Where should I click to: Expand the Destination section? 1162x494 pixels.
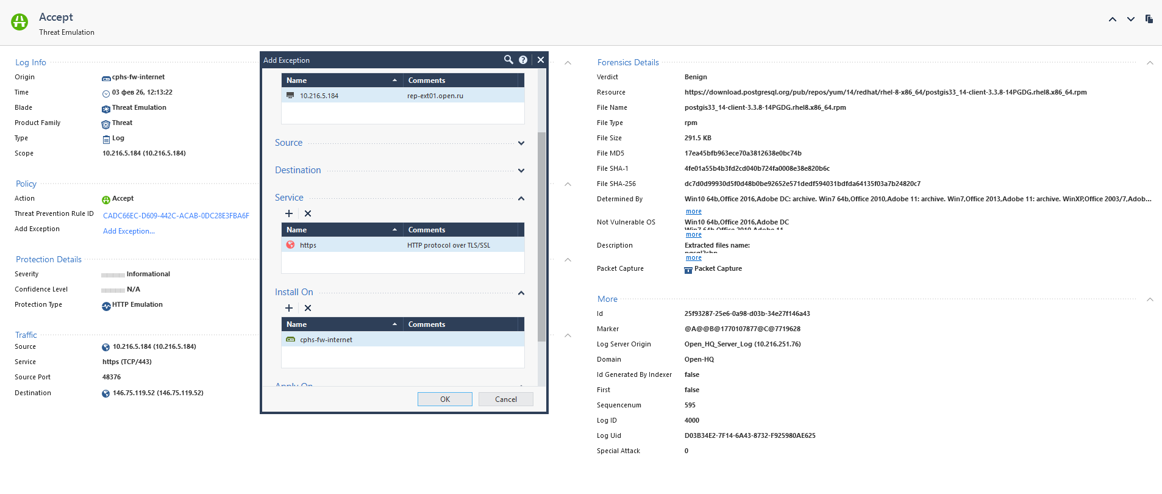click(x=521, y=171)
